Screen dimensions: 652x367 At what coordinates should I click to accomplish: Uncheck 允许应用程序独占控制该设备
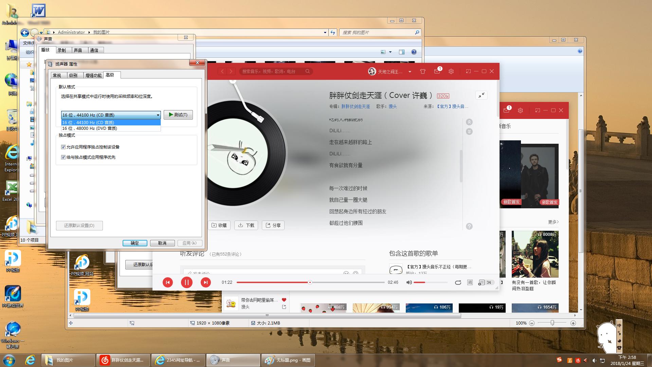[64, 147]
